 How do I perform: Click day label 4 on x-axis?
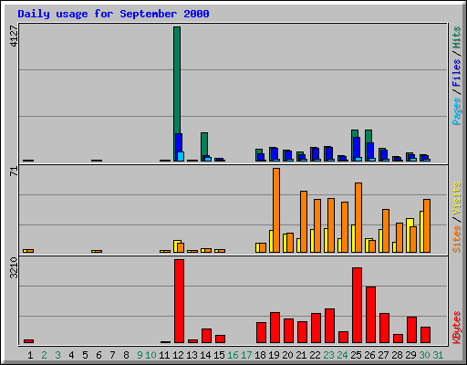(71, 355)
